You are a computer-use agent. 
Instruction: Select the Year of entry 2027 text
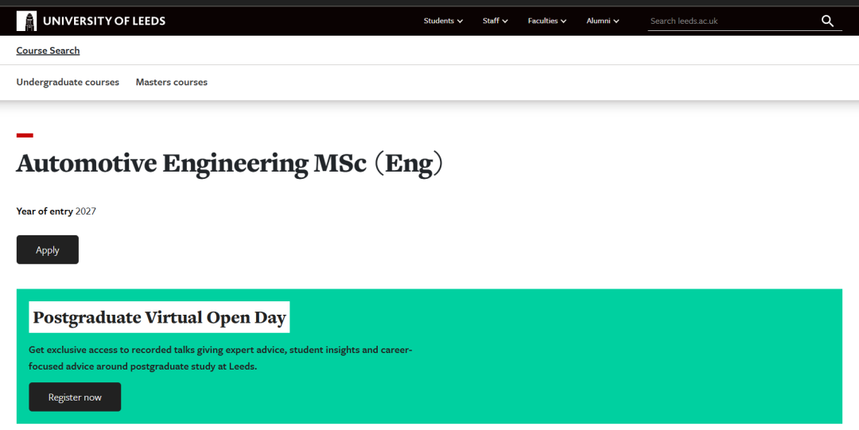[56, 211]
